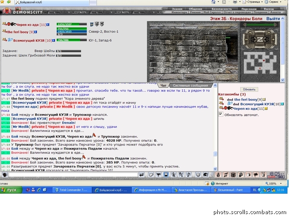Click the Выход menu item
The image size is (289, 217).
pos(269,9)
